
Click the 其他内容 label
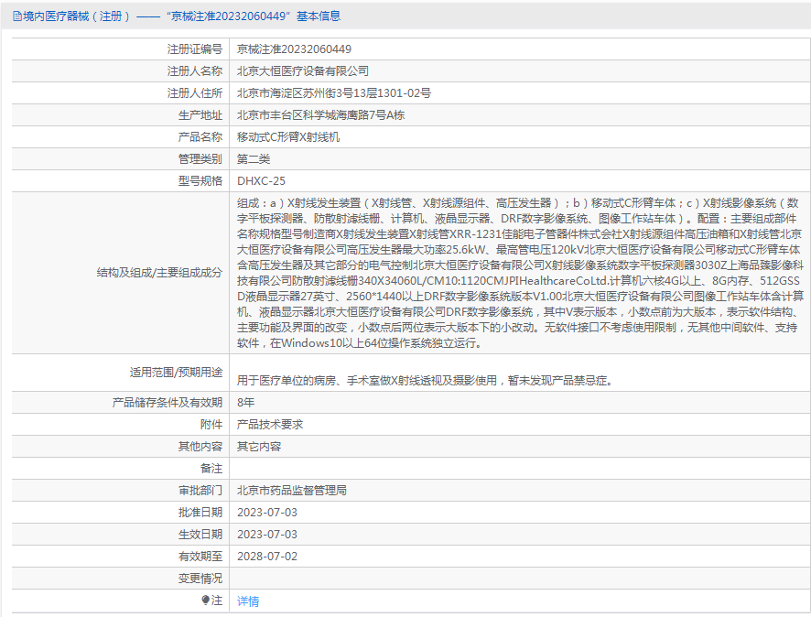(x=200, y=447)
